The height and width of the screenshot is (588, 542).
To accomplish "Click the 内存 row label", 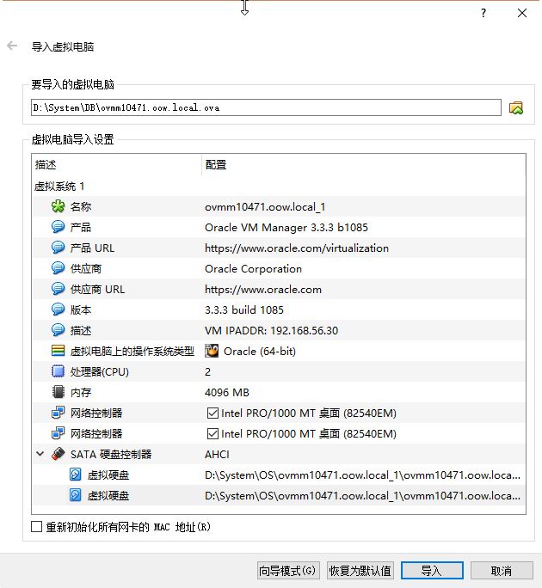I will coord(81,392).
